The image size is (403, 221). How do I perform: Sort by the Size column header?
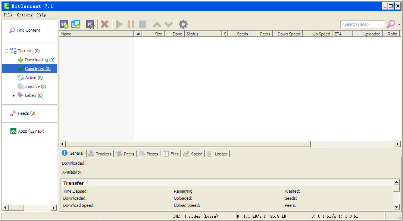point(153,34)
